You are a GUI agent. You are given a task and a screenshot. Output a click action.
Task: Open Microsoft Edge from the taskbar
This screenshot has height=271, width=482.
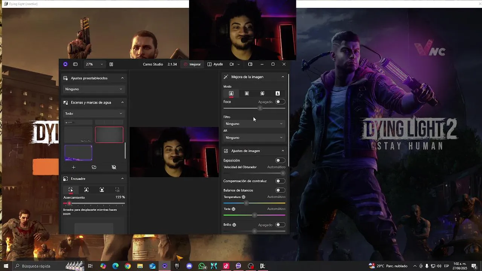point(115,266)
